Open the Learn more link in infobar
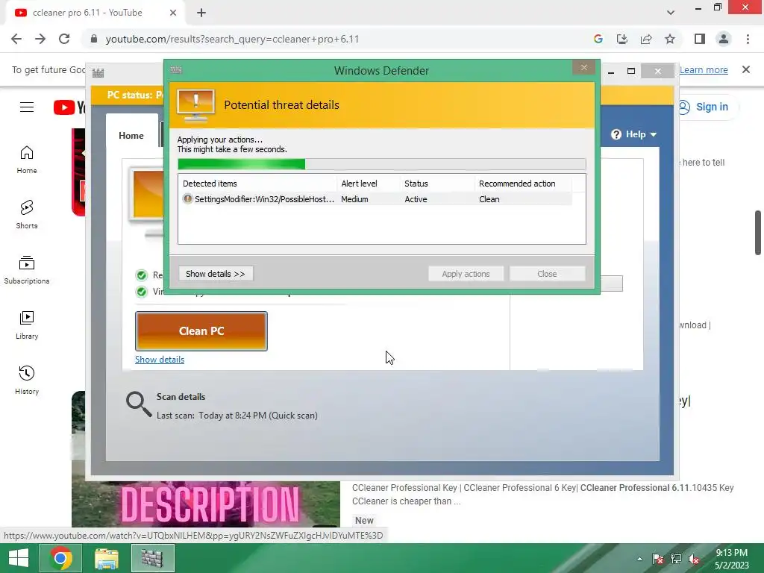The height and width of the screenshot is (573, 764). pos(704,69)
